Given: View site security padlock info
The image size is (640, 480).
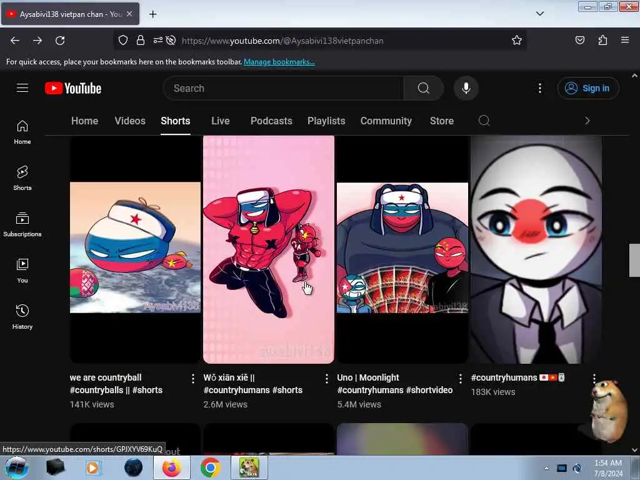Looking at the screenshot, I should [141, 41].
